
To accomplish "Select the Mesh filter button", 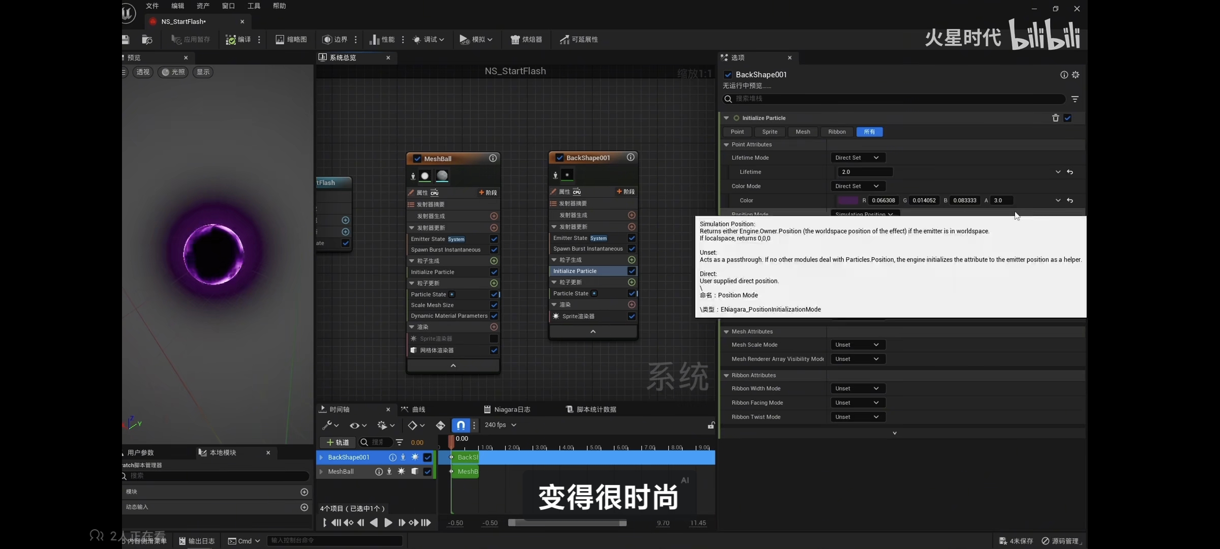I will click(x=803, y=132).
